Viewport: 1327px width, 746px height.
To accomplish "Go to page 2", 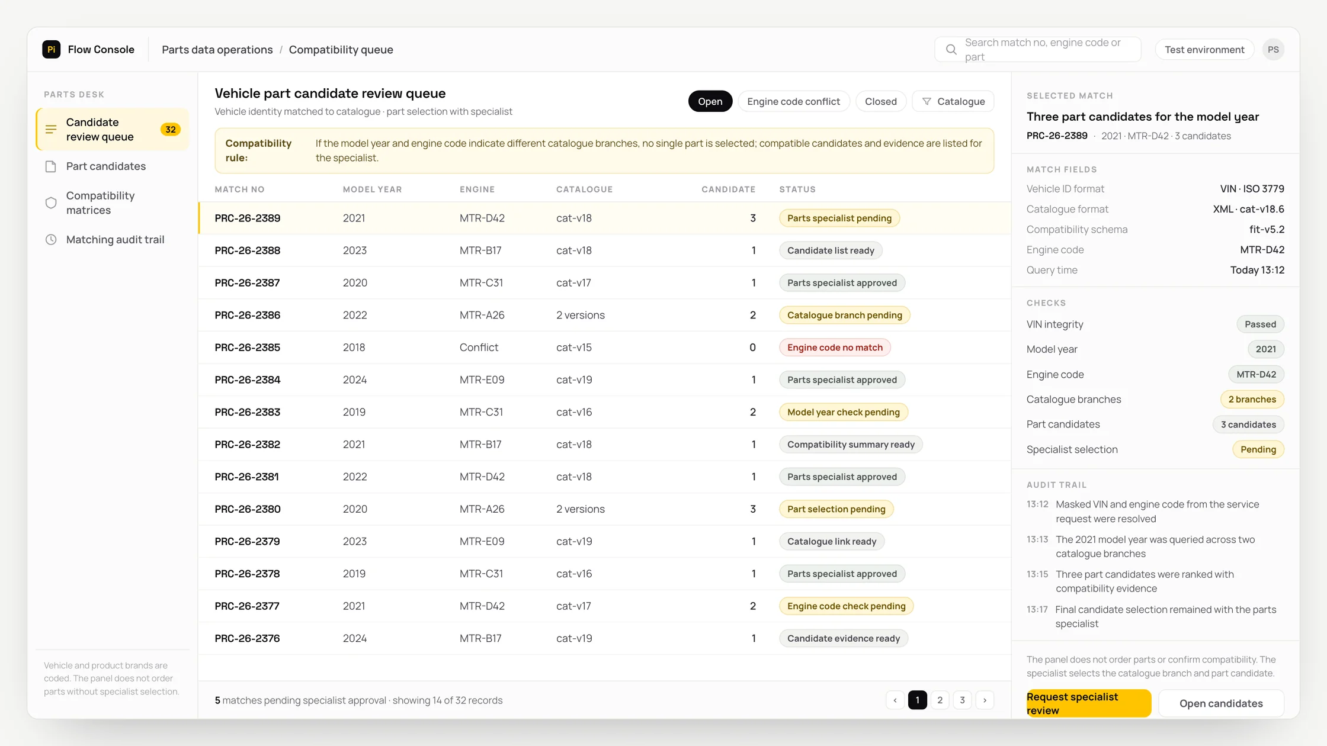I will (940, 700).
